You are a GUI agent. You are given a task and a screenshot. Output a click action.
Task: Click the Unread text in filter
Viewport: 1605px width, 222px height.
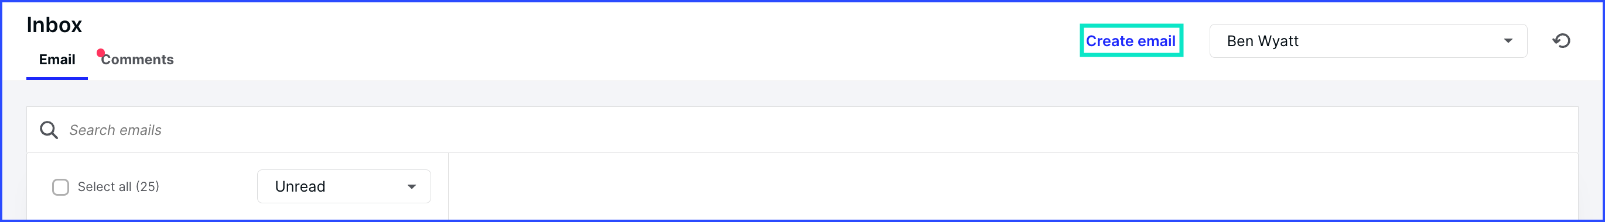click(x=300, y=186)
